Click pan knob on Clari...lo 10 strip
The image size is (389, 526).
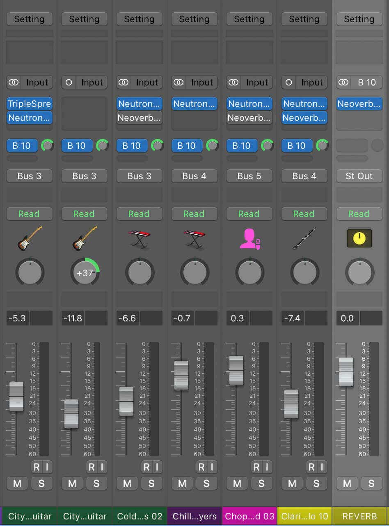click(x=304, y=272)
